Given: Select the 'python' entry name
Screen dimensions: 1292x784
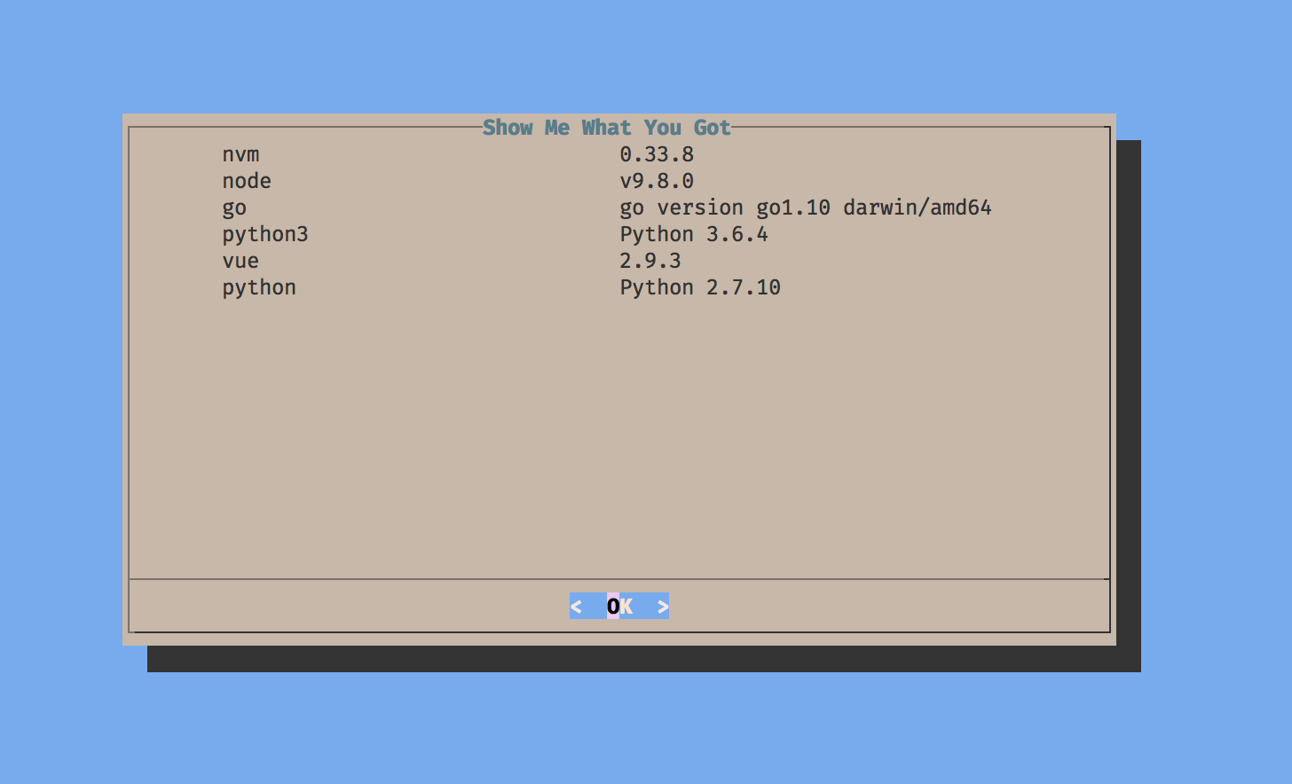Looking at the screenshot, I should tap(259, 288).
